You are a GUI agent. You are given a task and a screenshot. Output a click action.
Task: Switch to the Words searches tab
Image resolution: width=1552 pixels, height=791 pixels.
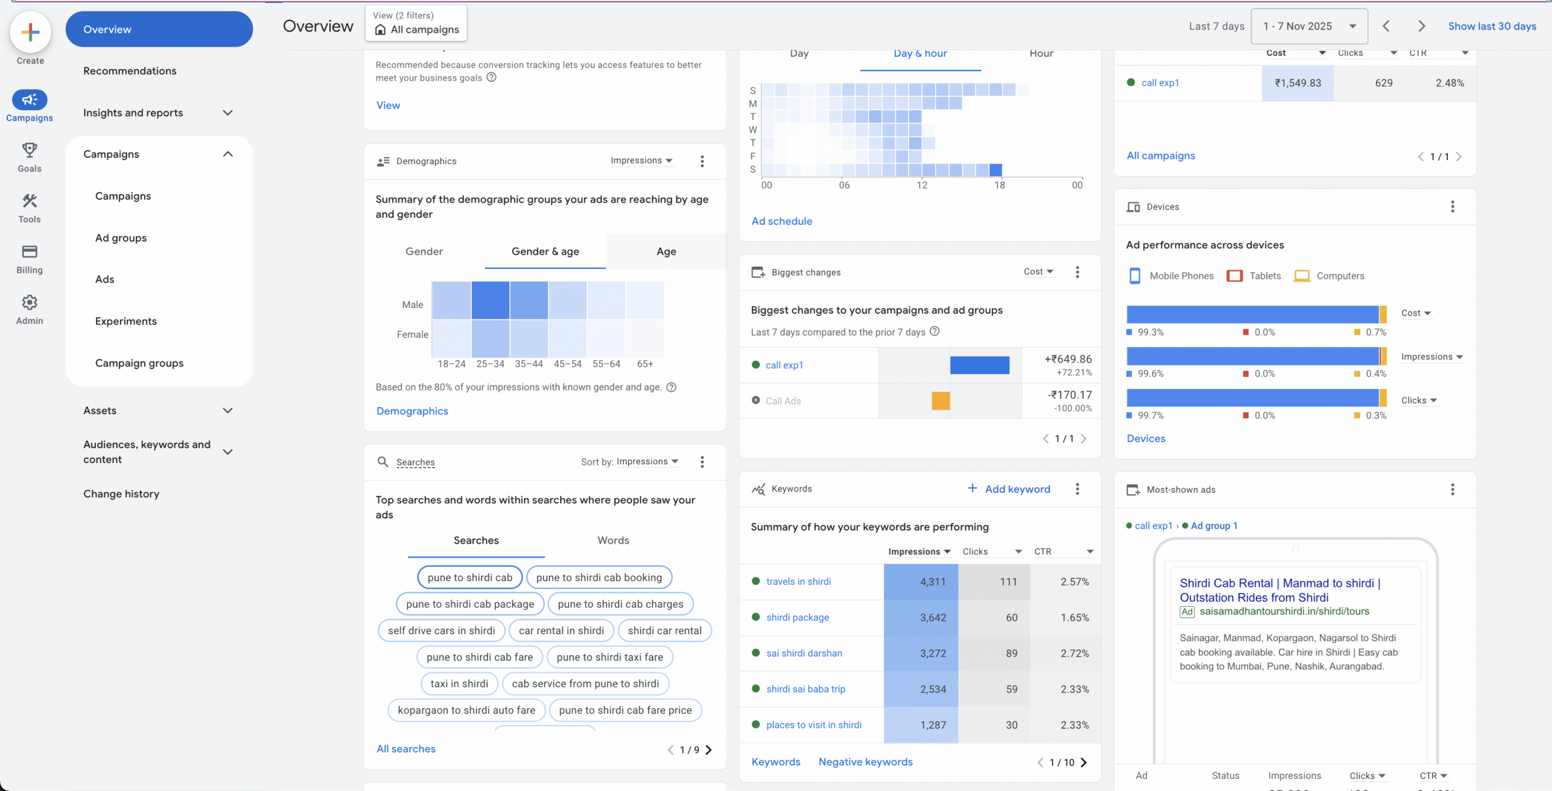point(613,541)
